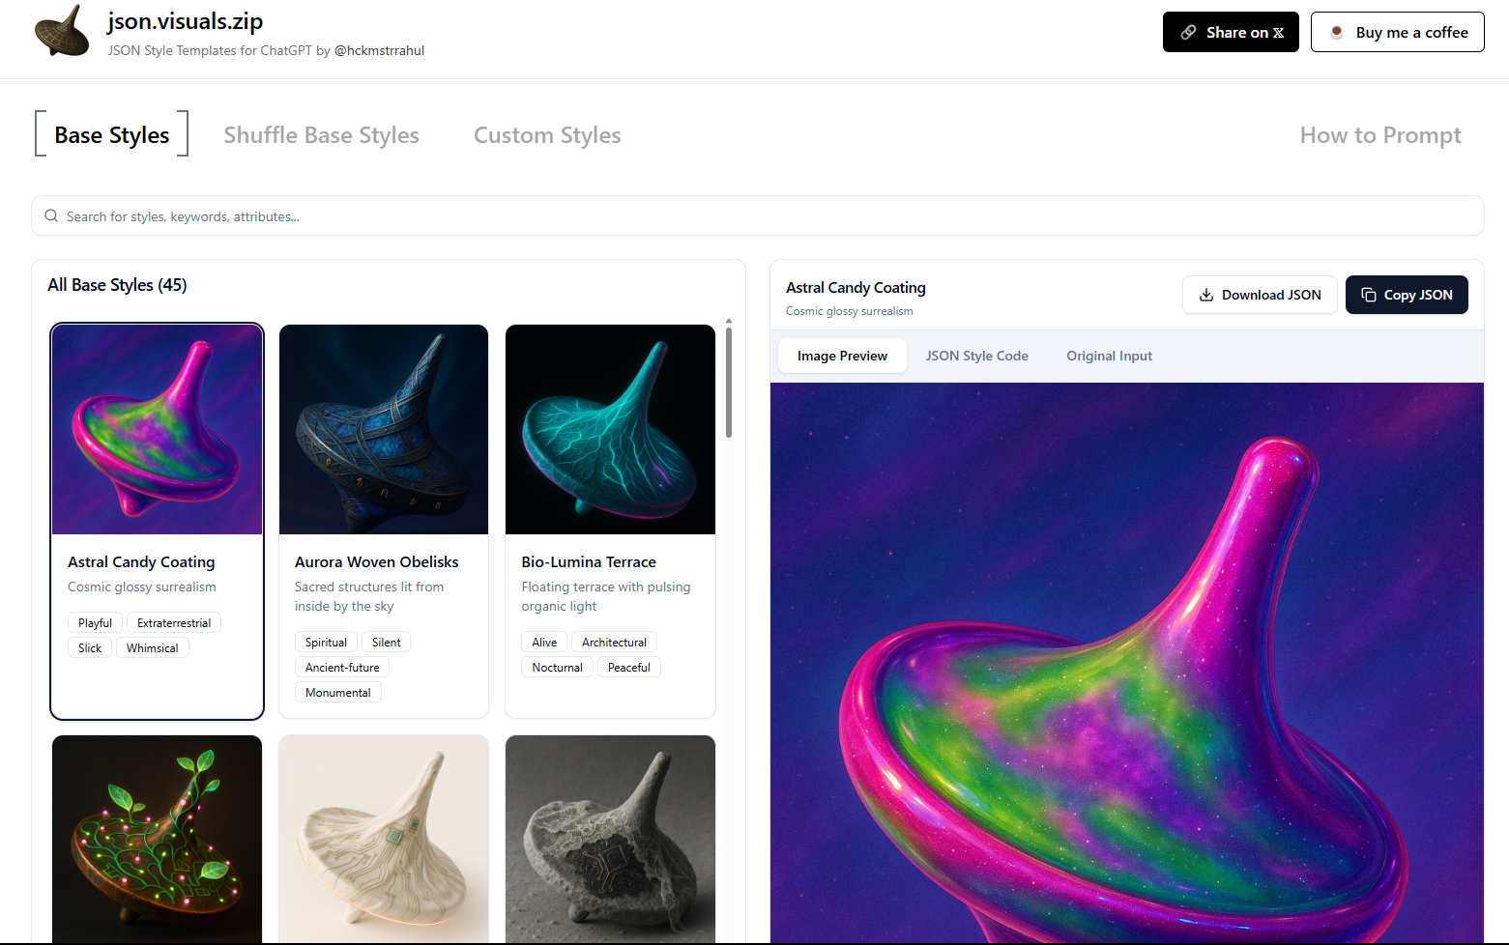This screenshot has height=945, width=1509.
Task: Select the Image Preview tab
Action: coord(842,356)
